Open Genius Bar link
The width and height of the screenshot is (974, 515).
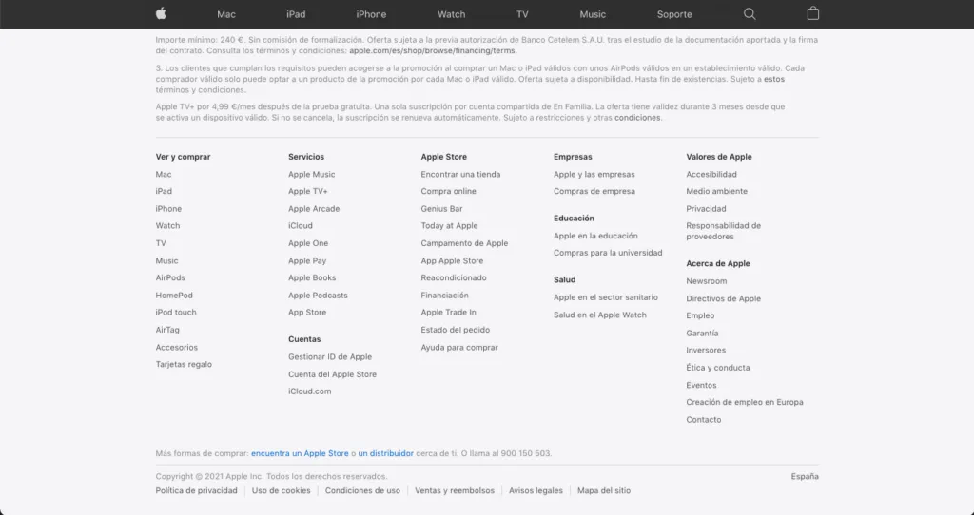click(441, 209)
